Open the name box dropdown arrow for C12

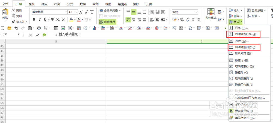(x=19, y=34)
